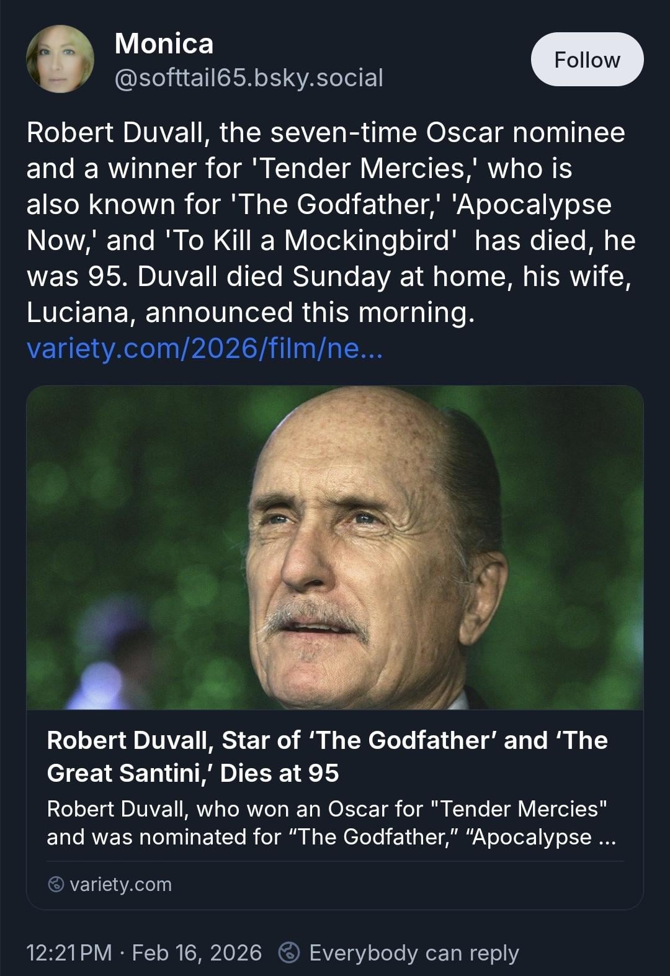The image size is (670, 976).
Task: Click "seven-time Oscar nominee" in the post text
Action: (422, 133)
